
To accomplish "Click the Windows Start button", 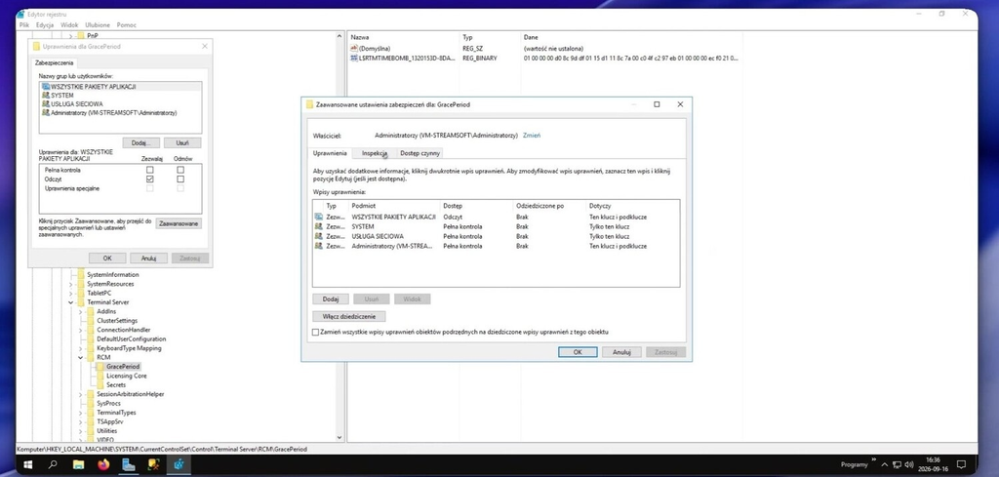I will coord(28,465).
